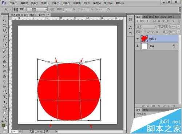Open the Image (I) menu
This screenshot has width=182, height=134.
35,3
